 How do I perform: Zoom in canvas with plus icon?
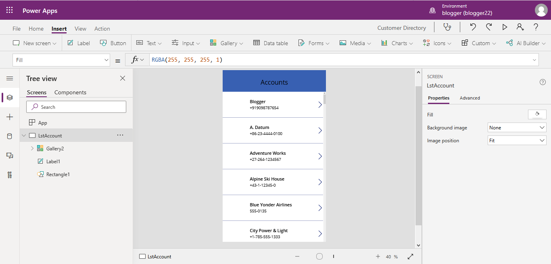coord(378,256)
